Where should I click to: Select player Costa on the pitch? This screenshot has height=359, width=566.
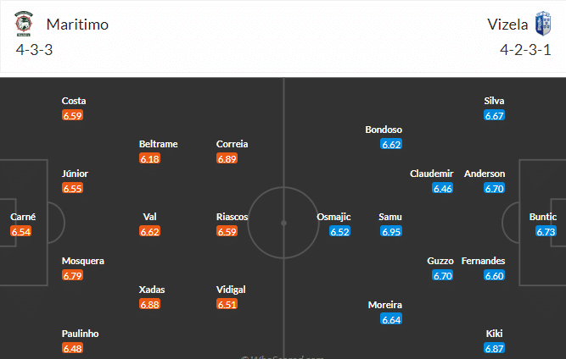(x=74, y=101)
